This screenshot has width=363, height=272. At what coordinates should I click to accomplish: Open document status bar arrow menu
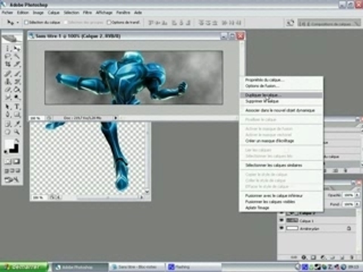tap(116, 118)
